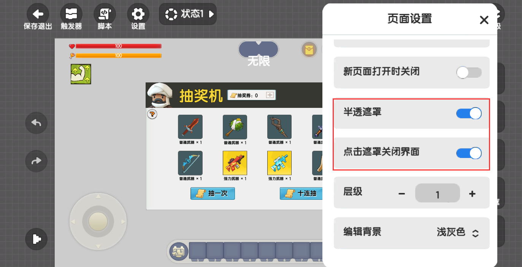Open the 脚本 script icon
Image resolution: width=522 pixels, height=267 pixels.
(x=105, y=14)
